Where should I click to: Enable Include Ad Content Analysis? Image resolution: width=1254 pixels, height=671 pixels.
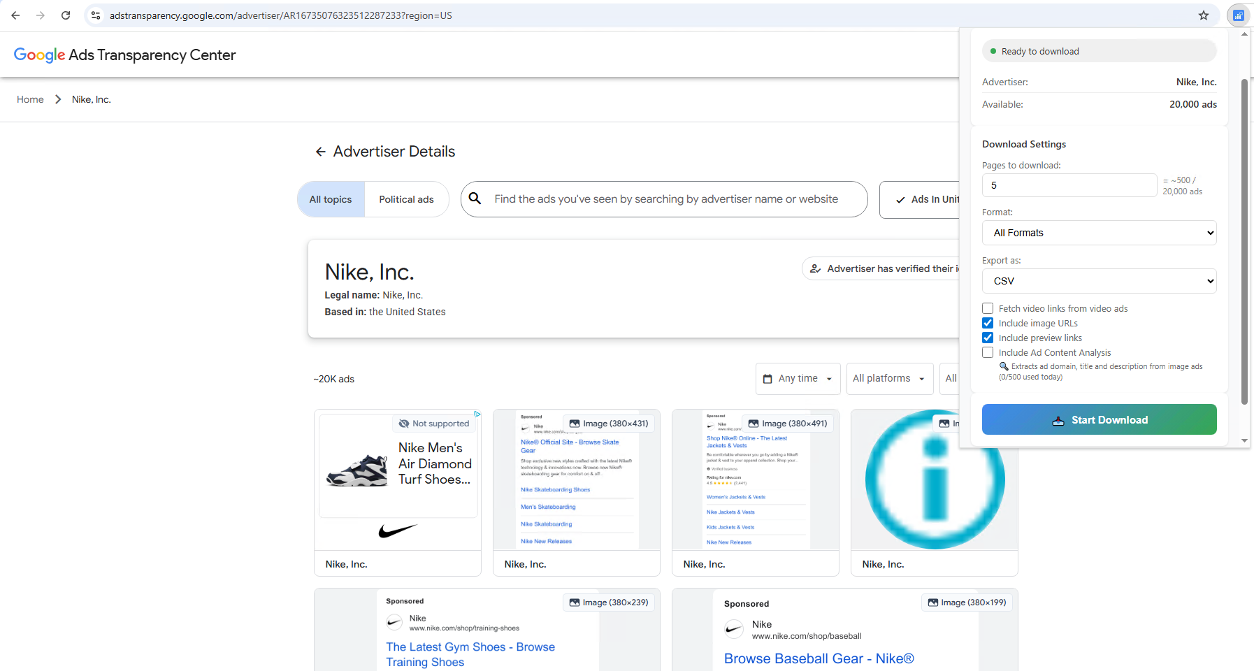[x=988, y=352]
